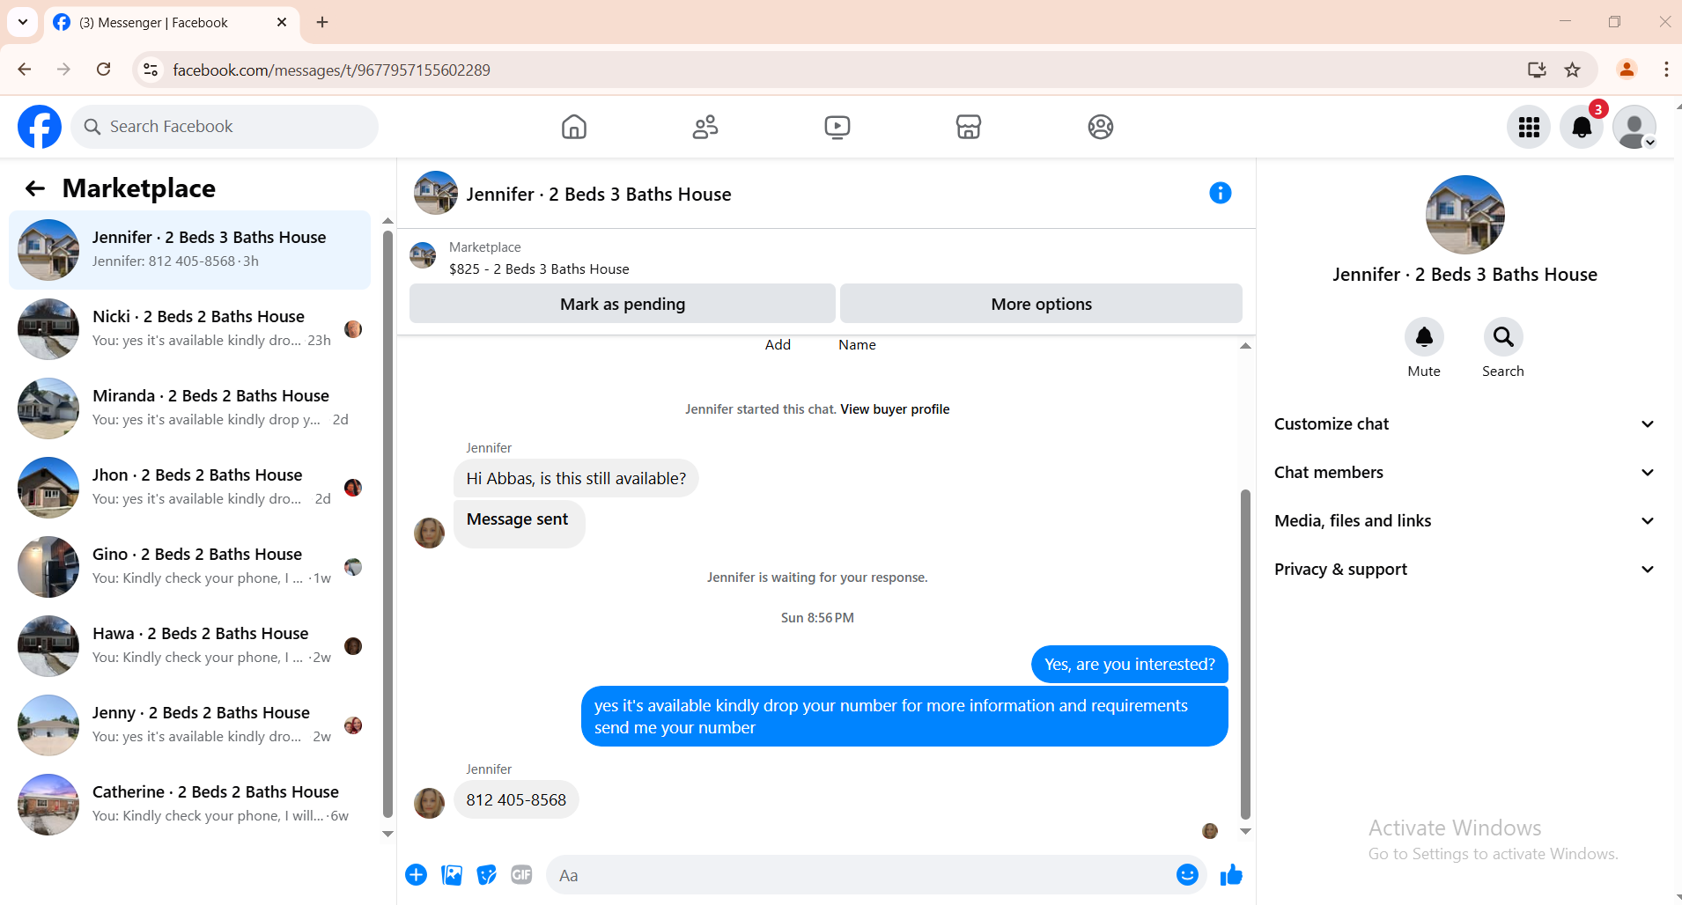Screen dimensions: 1682x905
Task: Bookmark this page with the star icon
Action: click(1573, 70)
